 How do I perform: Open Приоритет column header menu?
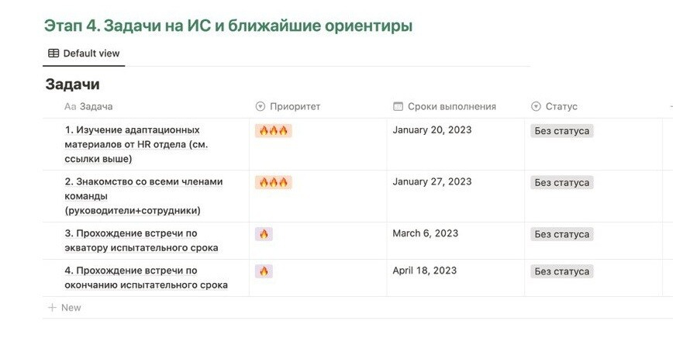[295, 106]
